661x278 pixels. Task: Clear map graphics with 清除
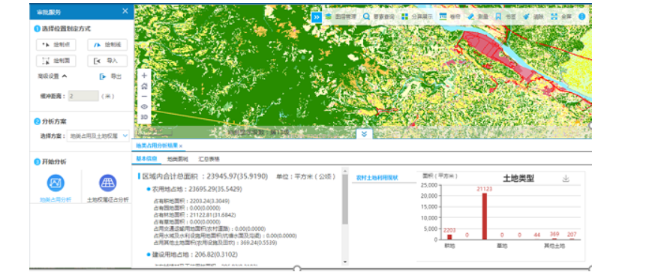(x=533, y=16)
